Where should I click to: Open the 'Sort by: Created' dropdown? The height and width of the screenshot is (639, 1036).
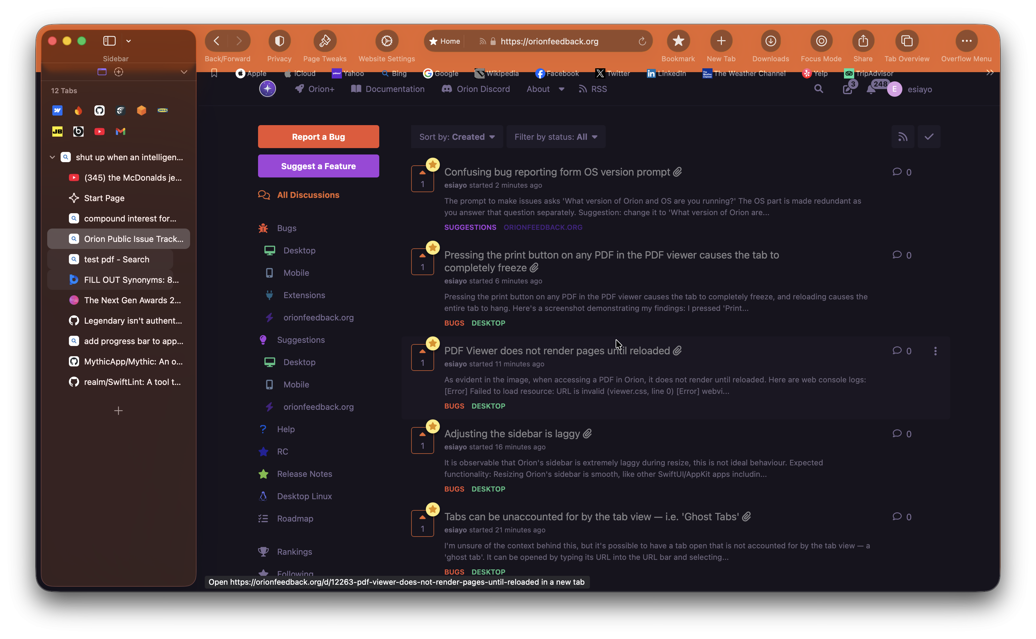coord(456,137)
